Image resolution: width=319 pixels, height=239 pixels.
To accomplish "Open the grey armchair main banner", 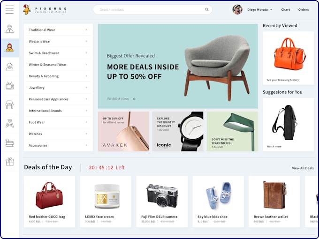I will click(x=178, y=66).
